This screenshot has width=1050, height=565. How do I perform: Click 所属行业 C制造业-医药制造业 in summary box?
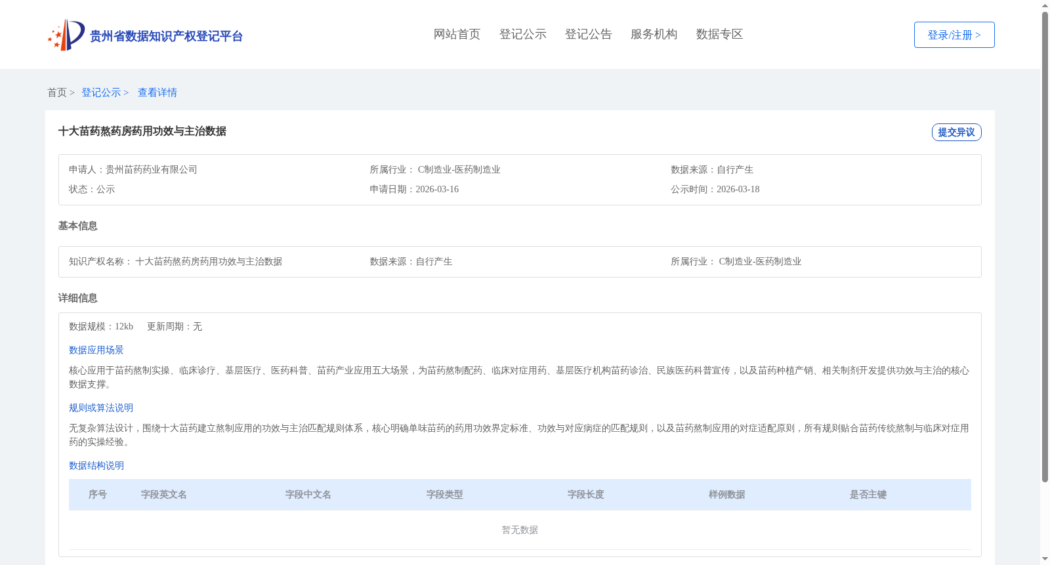435,169
